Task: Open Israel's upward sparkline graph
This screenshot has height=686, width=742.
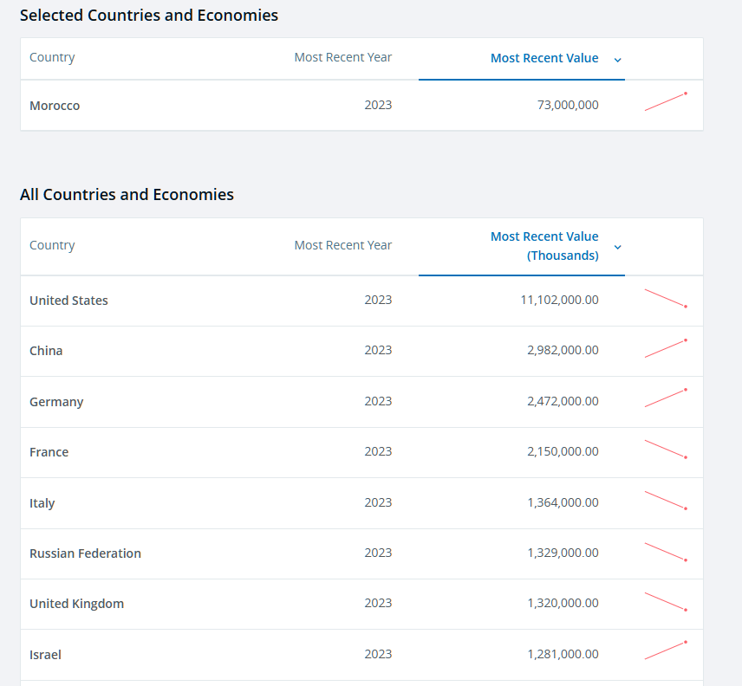Action: point(665,650)
